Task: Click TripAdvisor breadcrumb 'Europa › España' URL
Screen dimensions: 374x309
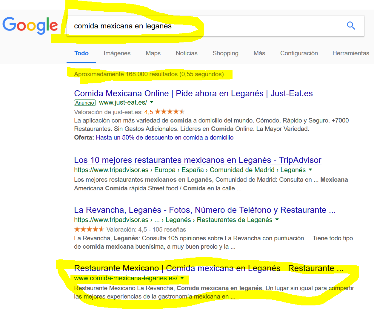Action: (179, 170)
